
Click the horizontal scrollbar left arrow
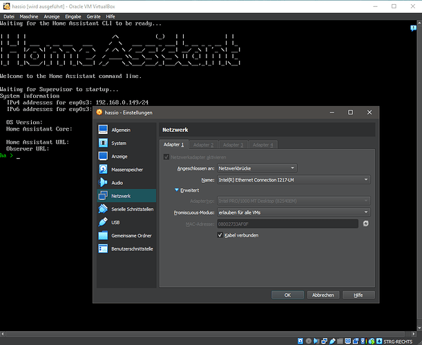click(3, 334)
